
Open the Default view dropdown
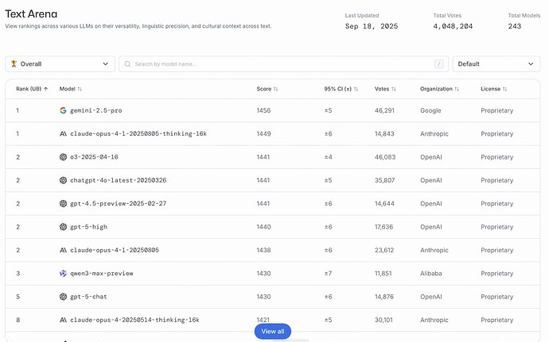click(496, 64)
